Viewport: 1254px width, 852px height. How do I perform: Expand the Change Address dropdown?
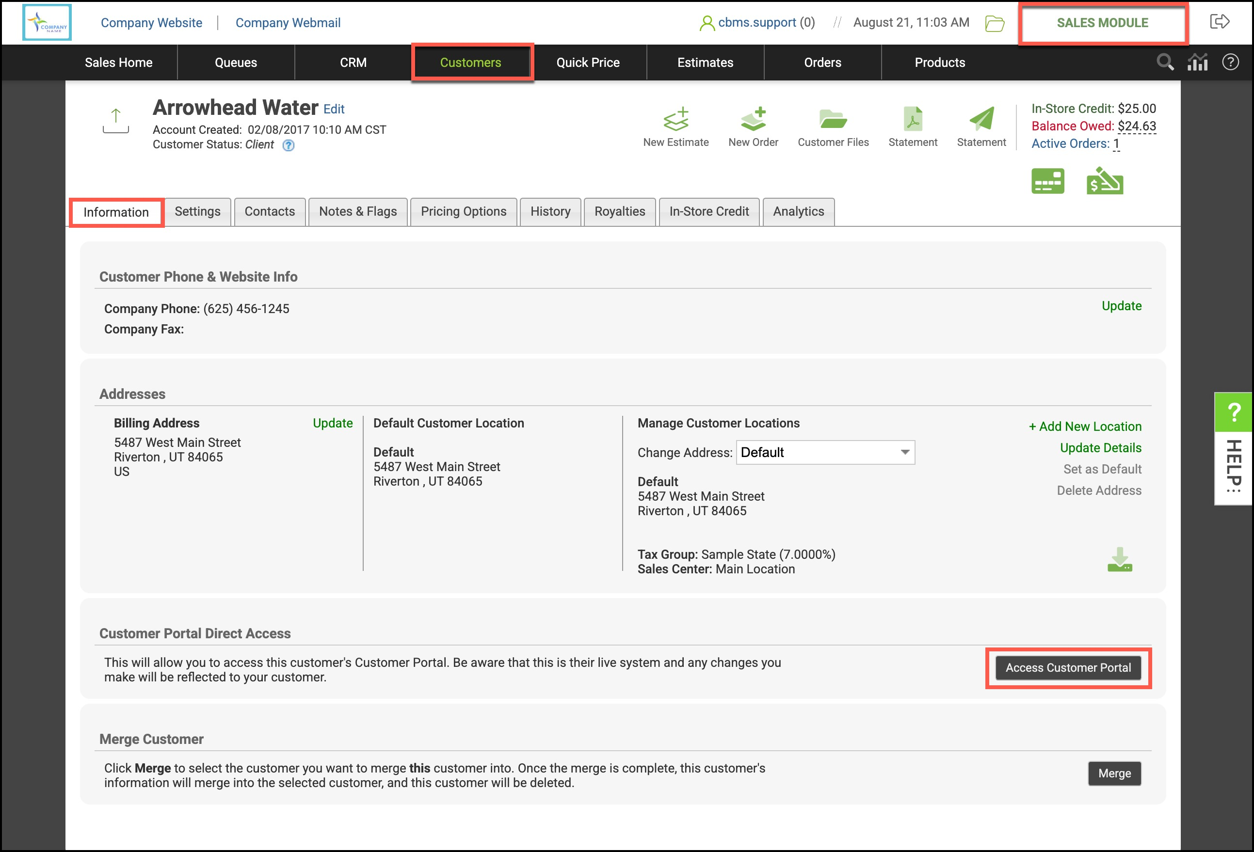(x=825, y=453)
